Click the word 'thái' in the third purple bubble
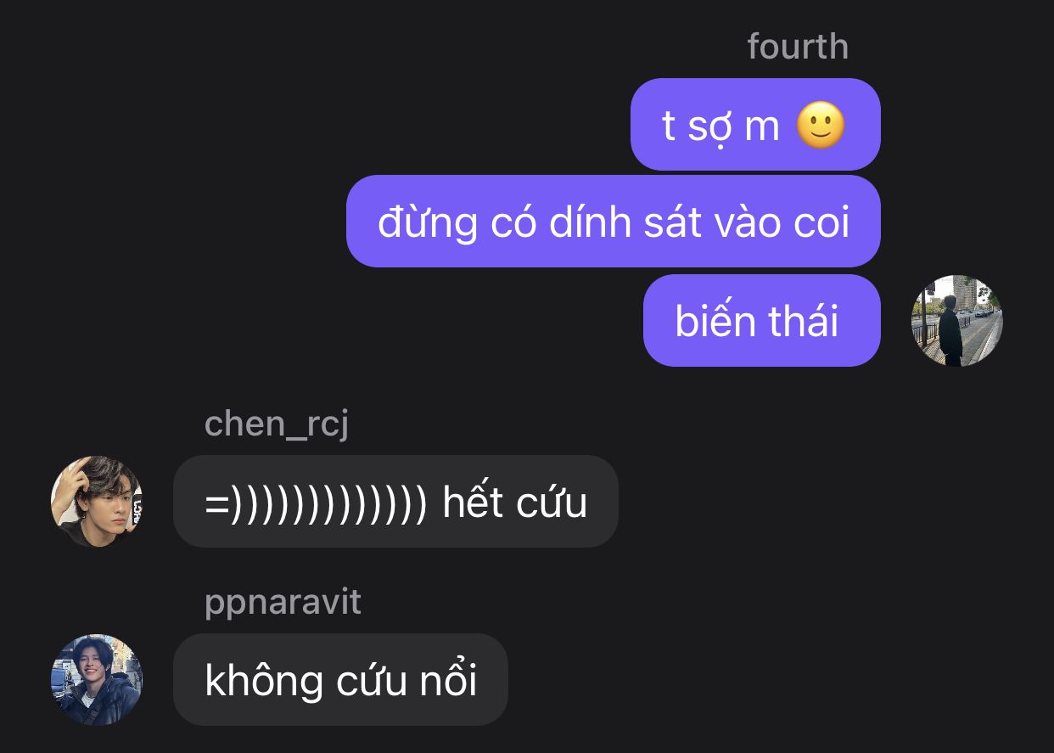This screenshot has width=1054, height=753. (x=804, y=321)
